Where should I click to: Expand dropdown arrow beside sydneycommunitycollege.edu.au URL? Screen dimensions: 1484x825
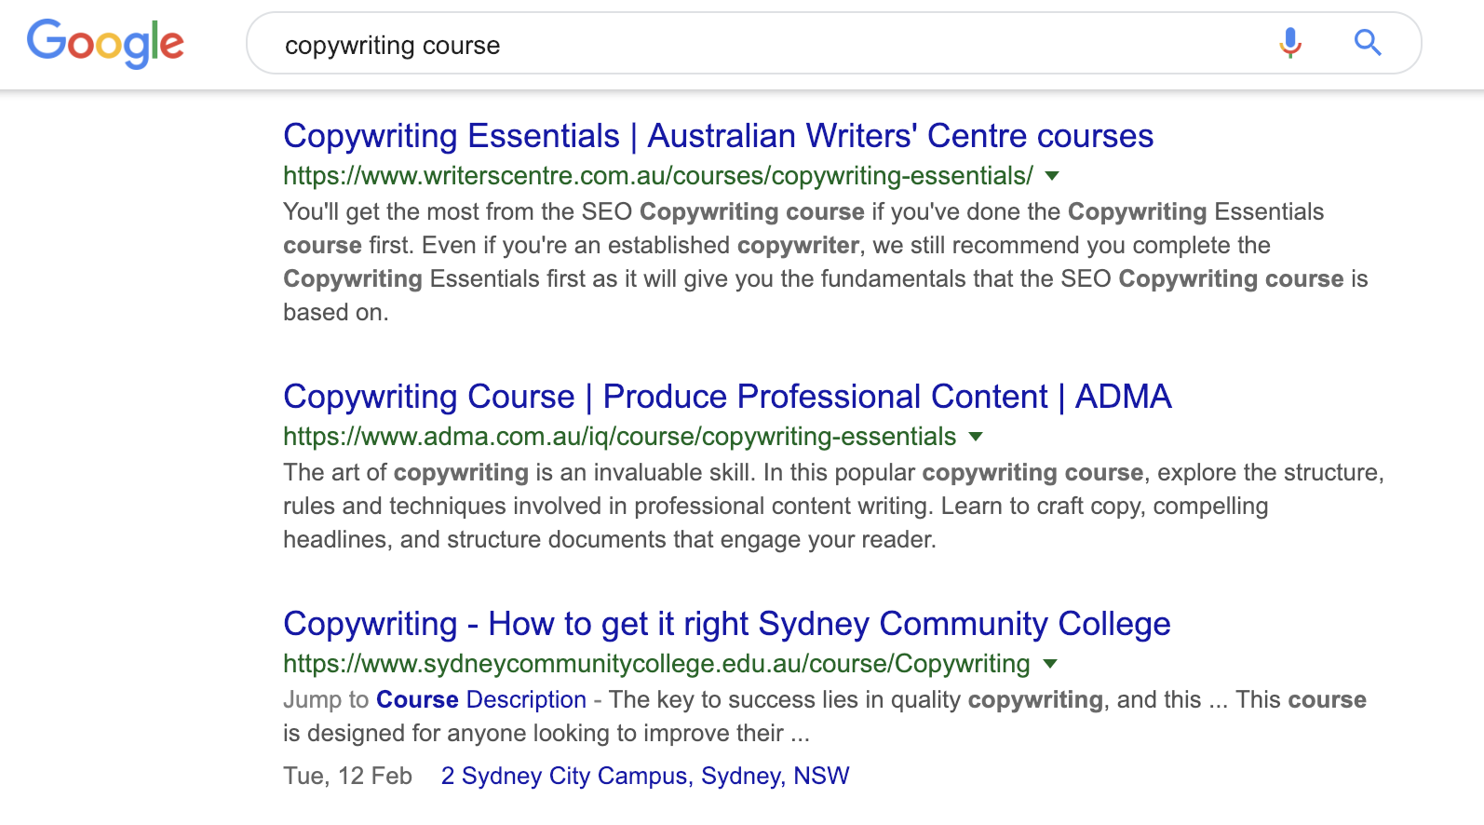(1050, 664)
